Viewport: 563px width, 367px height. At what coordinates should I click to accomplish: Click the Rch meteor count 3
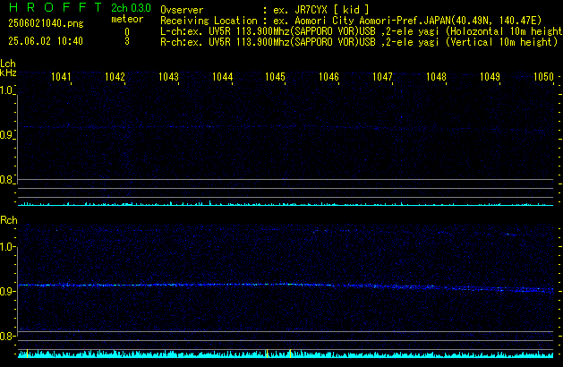tap(127, 41)
